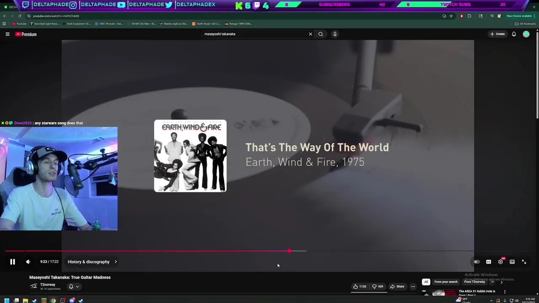Open Chrome extensions puzzle menu
This screenshot has height=303, width=539.
[x=470, y=16]
